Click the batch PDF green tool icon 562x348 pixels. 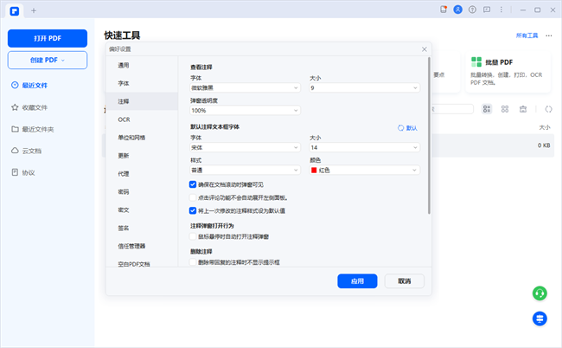476,62
